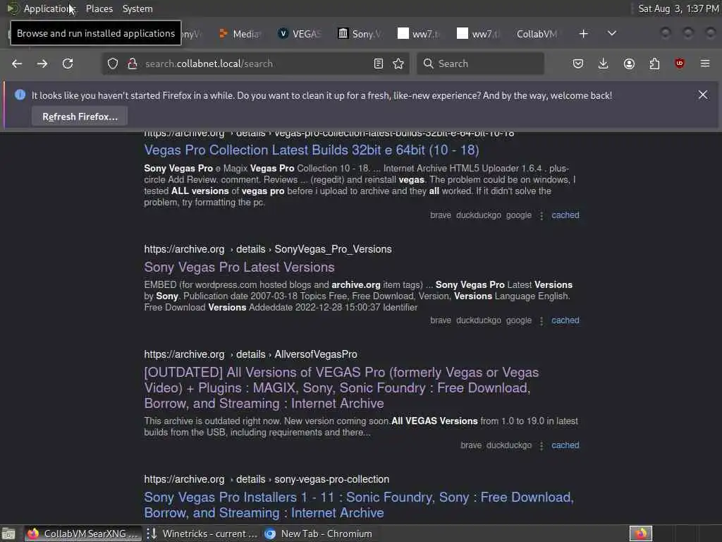Toggle reader view icon in address bar
The height and width of the screenshot is (542, 722).
[x=379, y=64]
